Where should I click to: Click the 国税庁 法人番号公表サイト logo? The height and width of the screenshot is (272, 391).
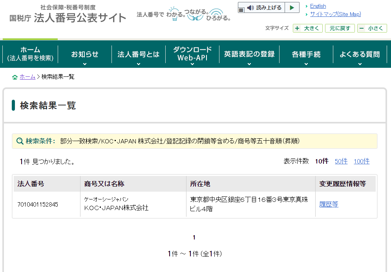point(68,15)
